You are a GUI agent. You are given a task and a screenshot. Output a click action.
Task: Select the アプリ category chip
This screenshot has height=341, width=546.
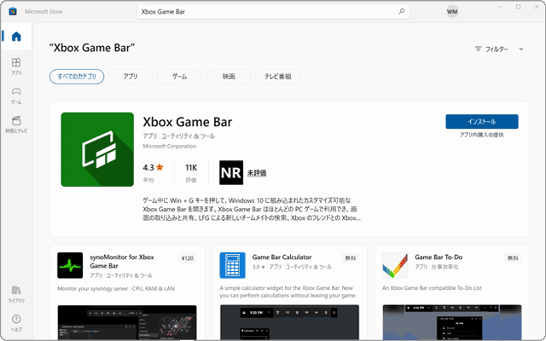(131, 77)
